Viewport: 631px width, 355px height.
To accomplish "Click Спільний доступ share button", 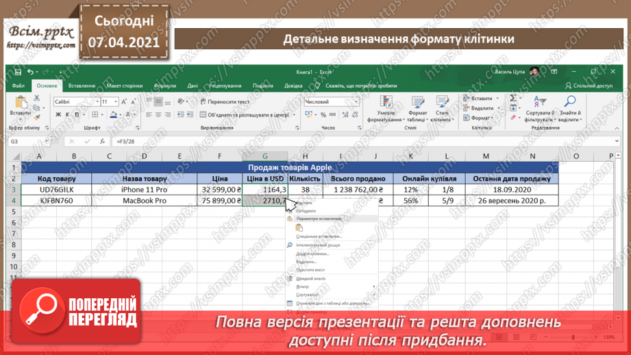I will click(x=589, y=86).
